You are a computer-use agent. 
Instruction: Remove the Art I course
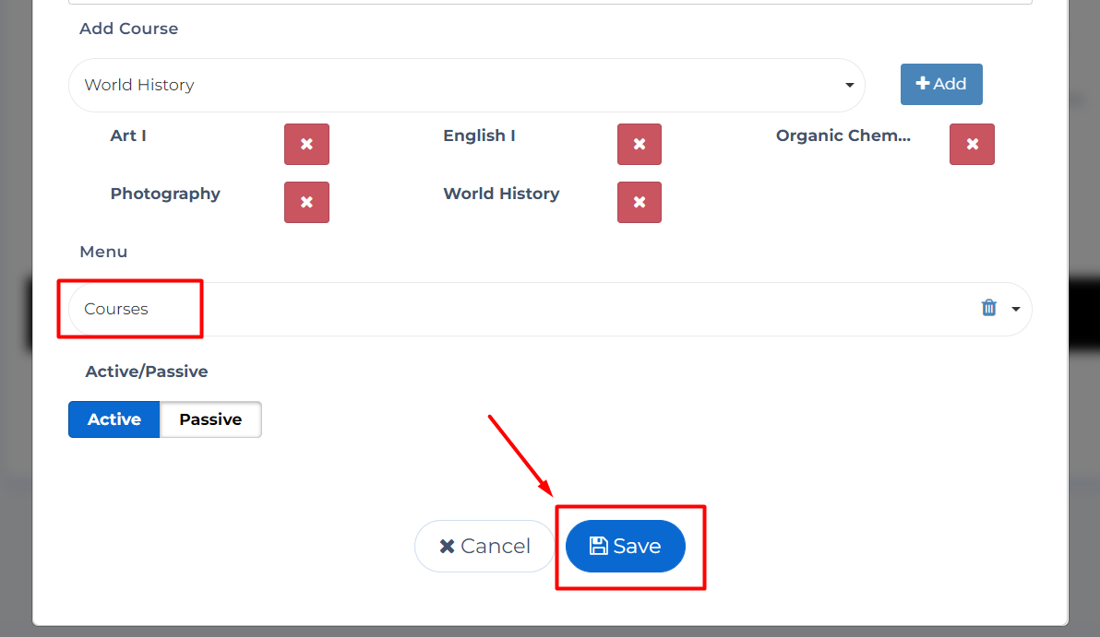click(x=306, y=145)
